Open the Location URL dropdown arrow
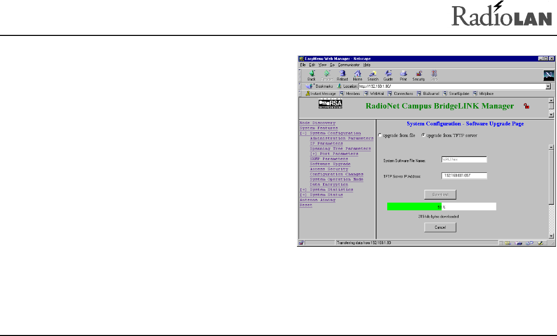557x336 pixels. (x=548, y=87)
